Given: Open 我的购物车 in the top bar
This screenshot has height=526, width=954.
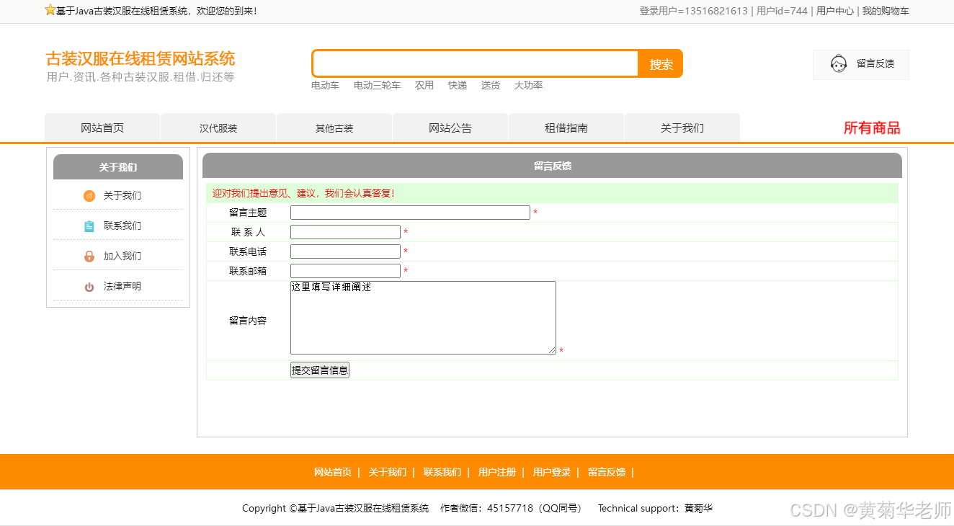Looking at the screenshot, I should point(886,11).
